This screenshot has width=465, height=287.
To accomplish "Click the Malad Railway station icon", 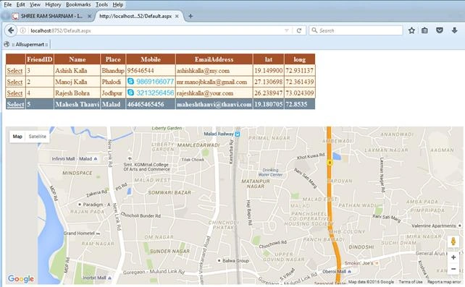I will [x=238, y=134].
